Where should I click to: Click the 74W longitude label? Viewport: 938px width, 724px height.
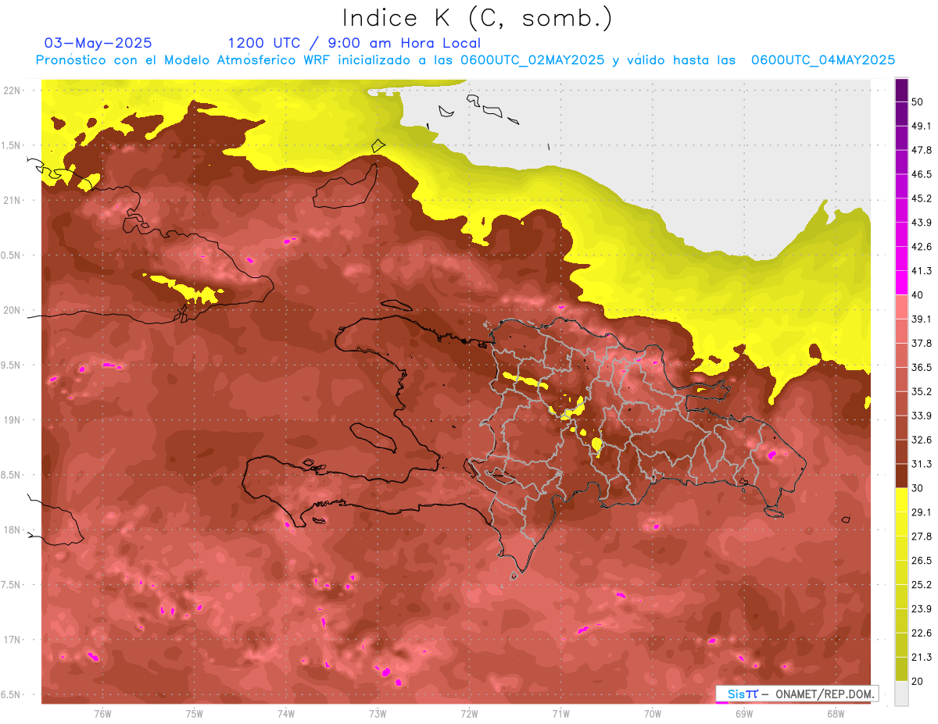pyautogui.click(x=286, y=713)
